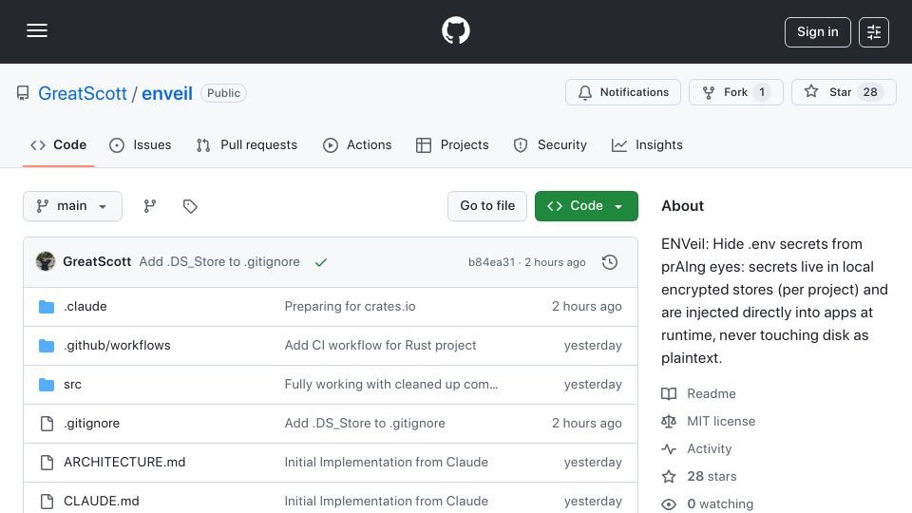Click the .gitignore file icon
912x513 pixels.
tap(47, 424)
